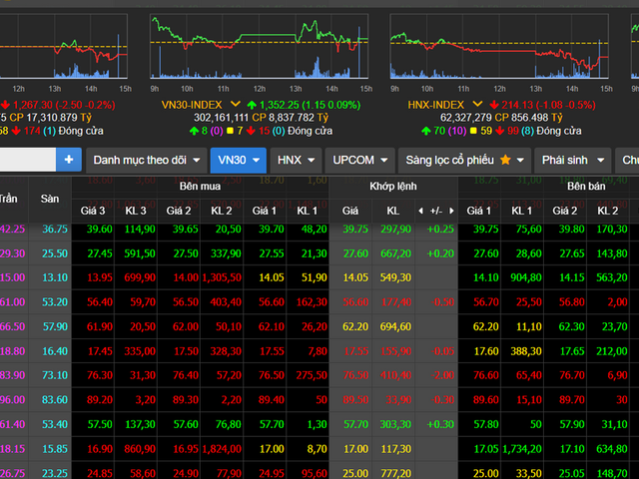Open the HNX exchange dropdown
The height and width of the screenshot is (479, 639).
click(x=297, y=160)
